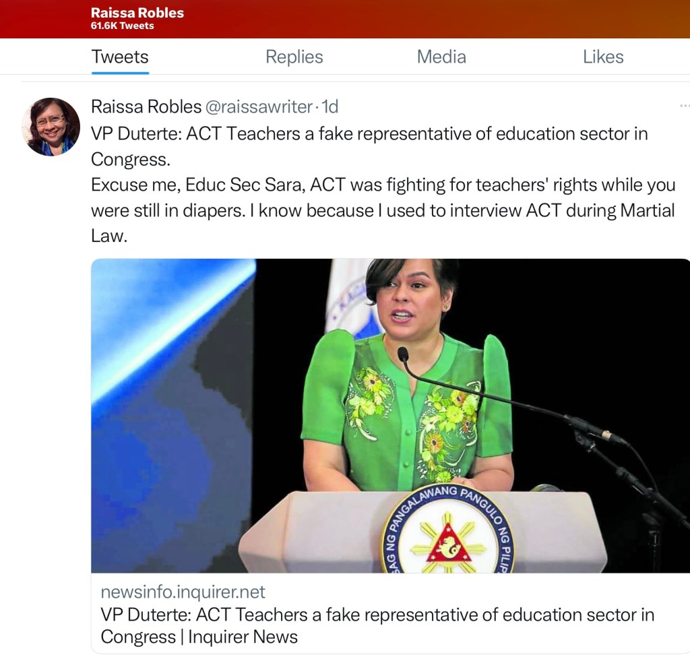Open the tweet's more options ellipsis
Viewport: 690px width, 663px height.
point(685,106)
